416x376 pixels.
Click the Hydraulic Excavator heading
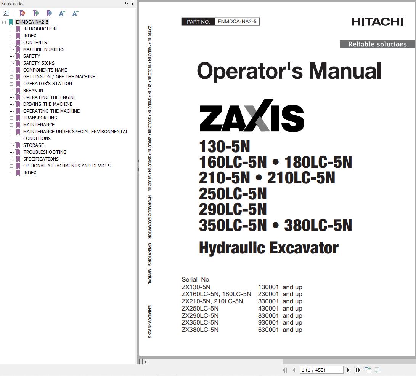[269, 248]
